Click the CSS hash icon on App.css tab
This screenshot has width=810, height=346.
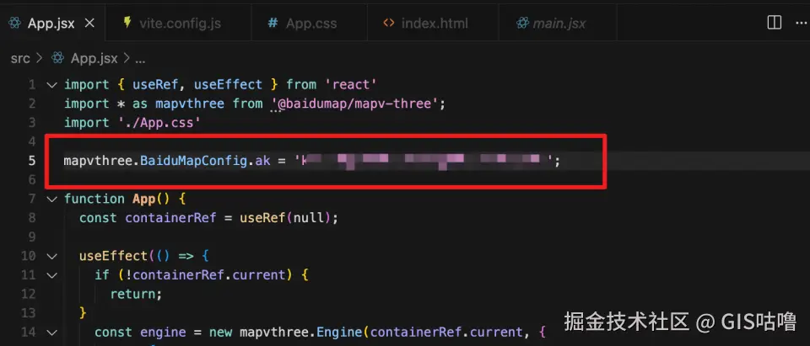(x=273, y=24)
